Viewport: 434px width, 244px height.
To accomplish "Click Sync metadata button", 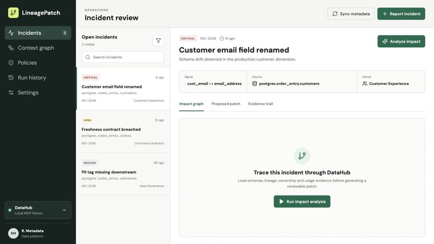I will point(351,13).
